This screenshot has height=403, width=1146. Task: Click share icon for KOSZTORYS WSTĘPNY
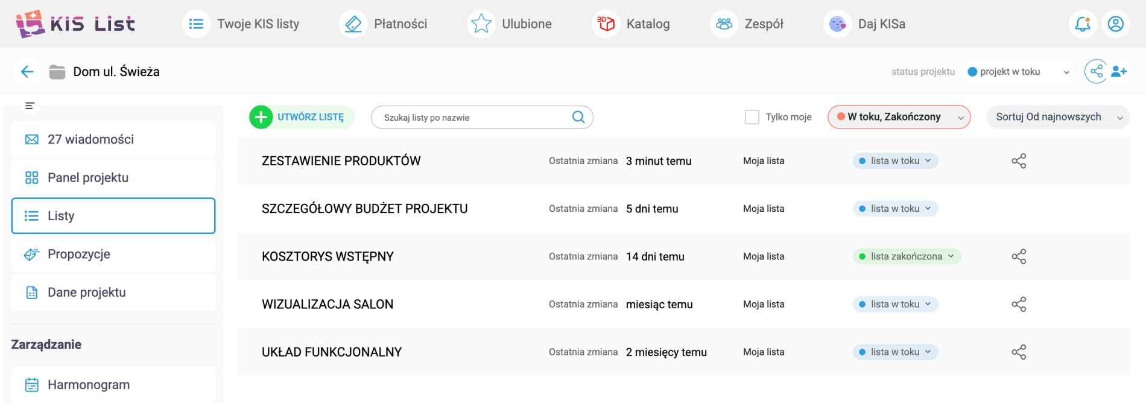pos(1019,256)
